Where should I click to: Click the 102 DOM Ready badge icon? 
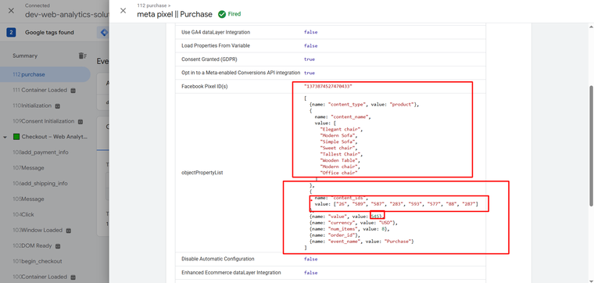coord(58,246)
